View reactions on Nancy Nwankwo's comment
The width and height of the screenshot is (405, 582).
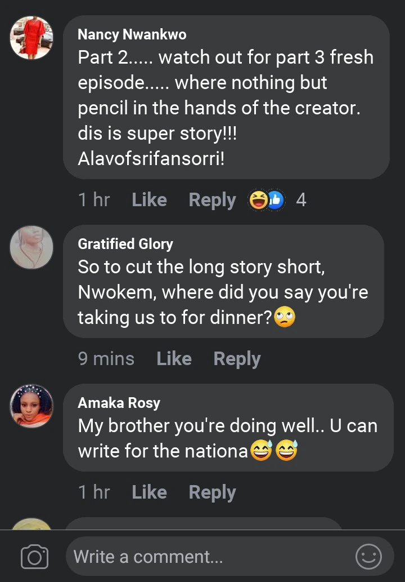(x=267, y=200)
